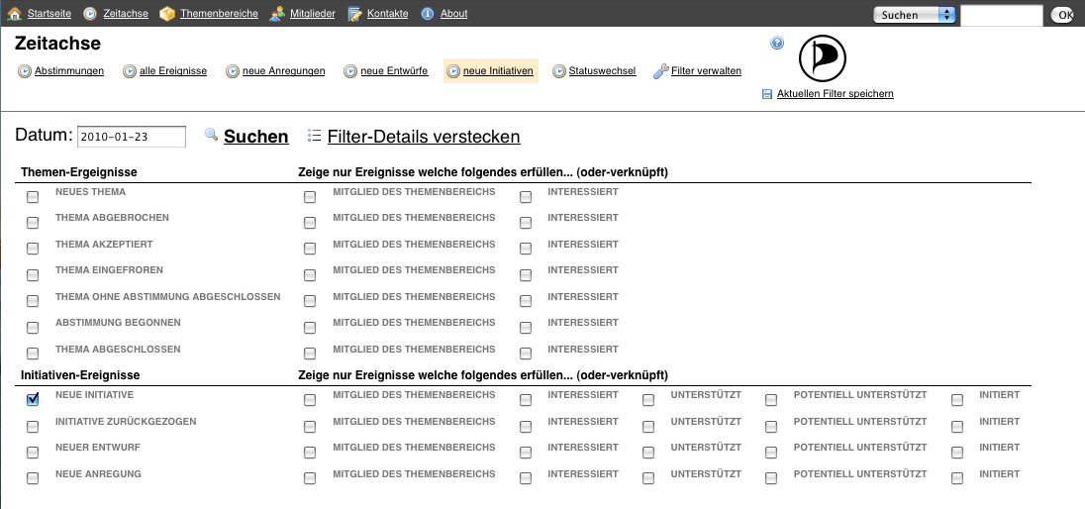Tick Unterstützt checkbox for Neuer Entwurf
Image resolution: width=1085 pixels, height=509 pixels.
[648, 453]
